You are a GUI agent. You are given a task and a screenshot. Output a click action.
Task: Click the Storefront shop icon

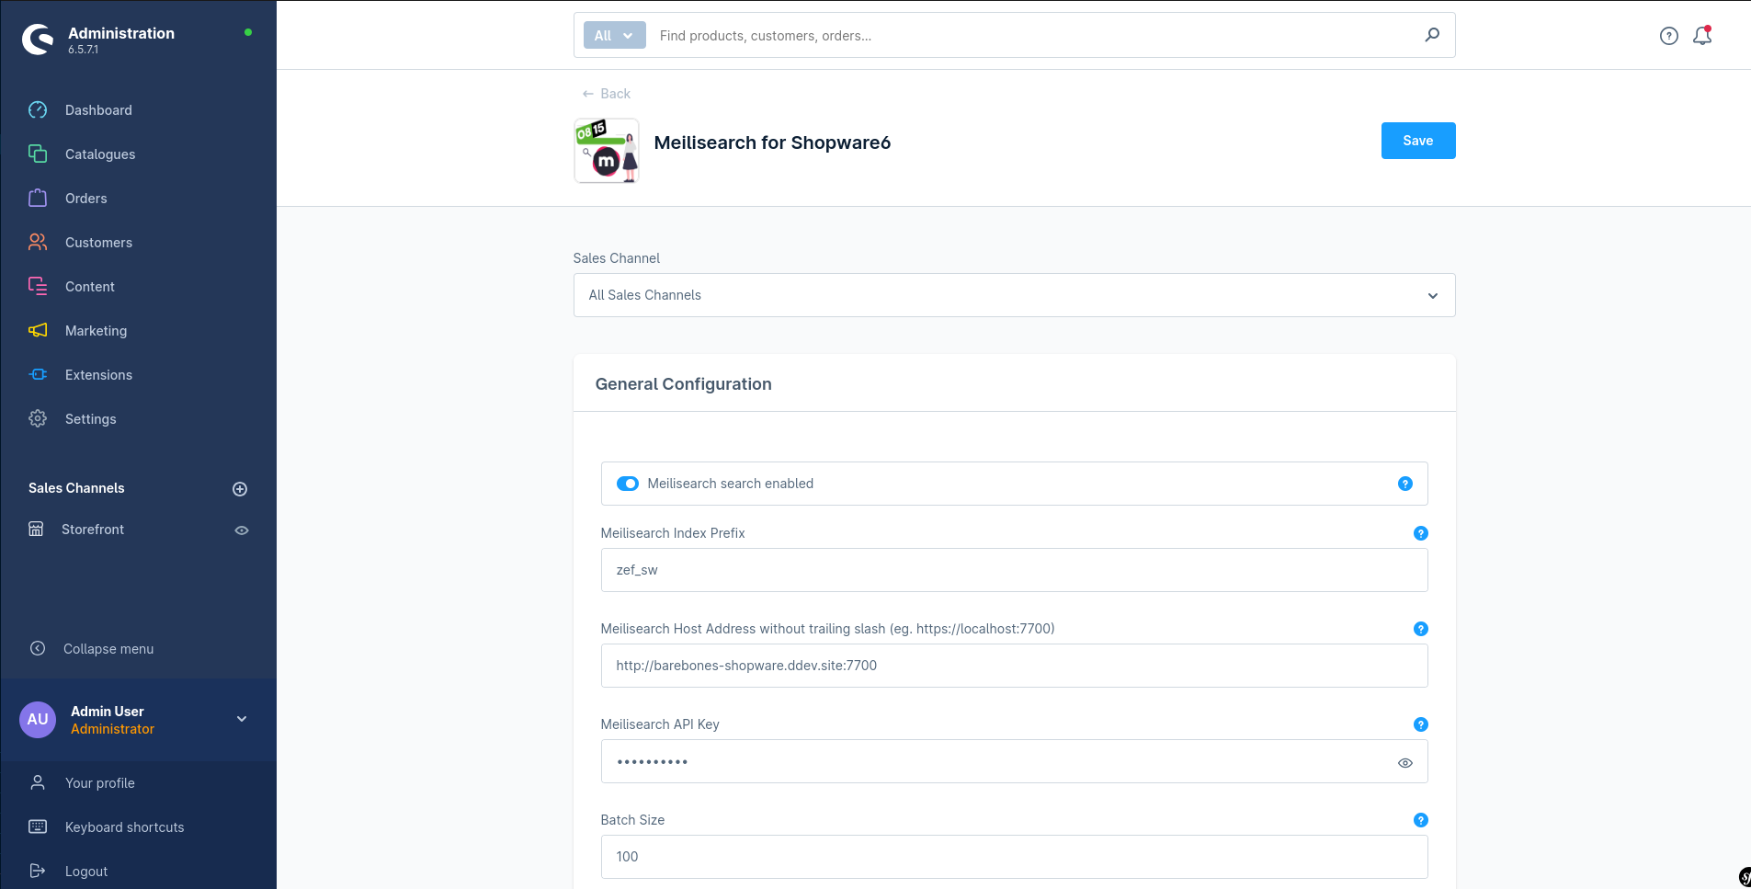click(36, 530)
